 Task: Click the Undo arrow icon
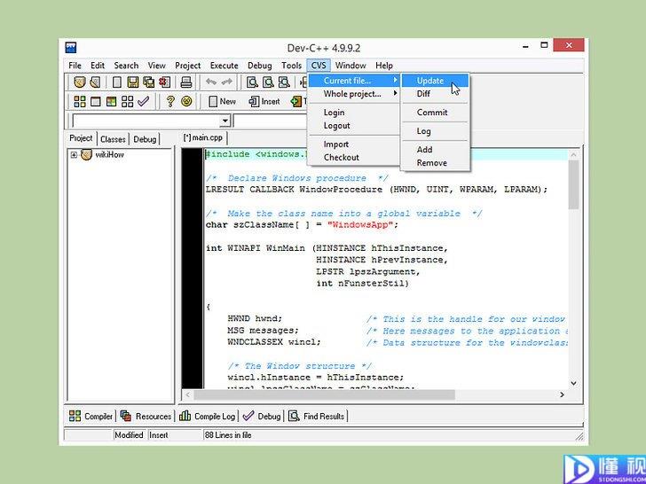pyautogui.click(x=211, y=82)
